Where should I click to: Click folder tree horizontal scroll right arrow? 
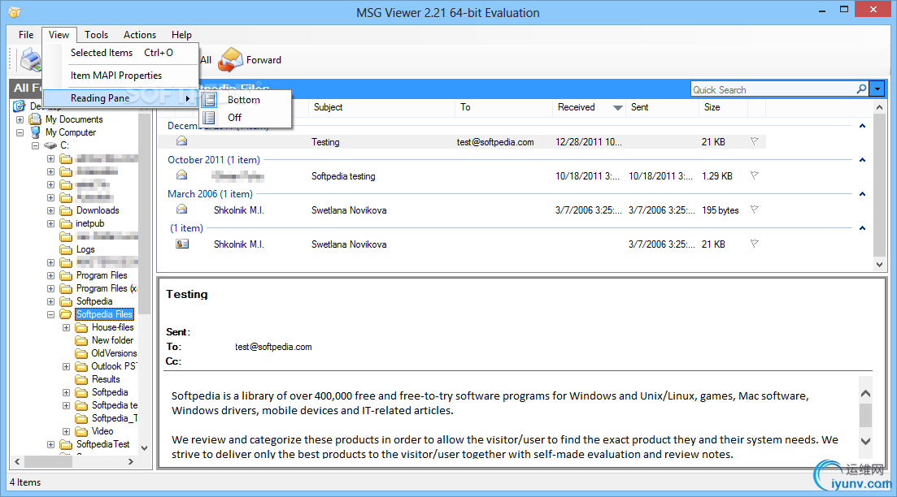coord(130,461)
